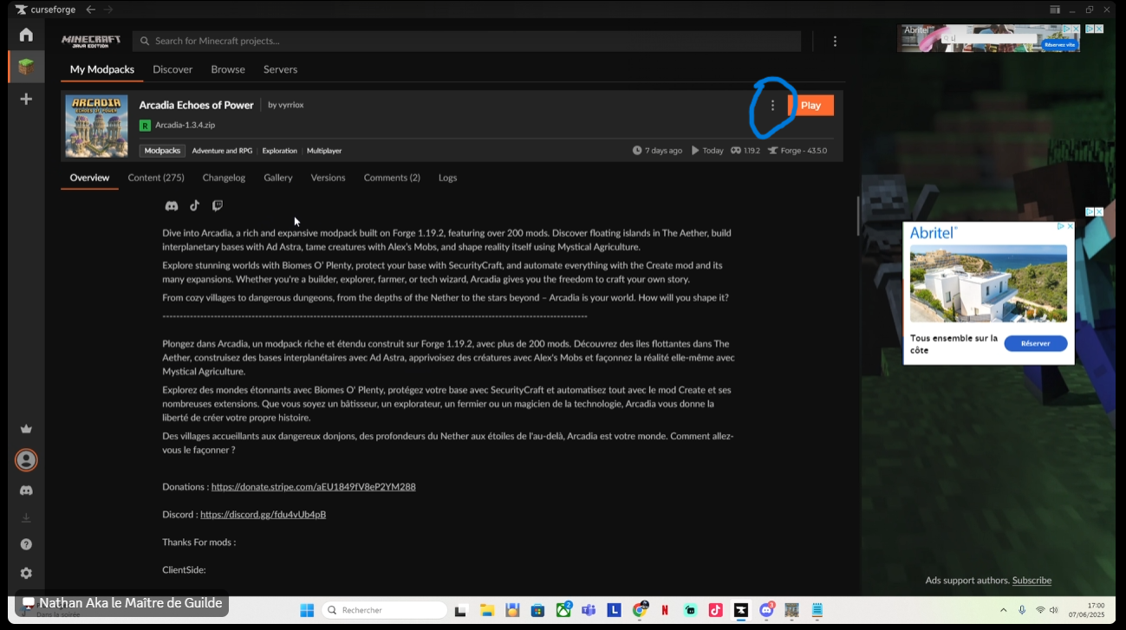Open the Arcadia modpack options three-dot menu

click(773, 106)
